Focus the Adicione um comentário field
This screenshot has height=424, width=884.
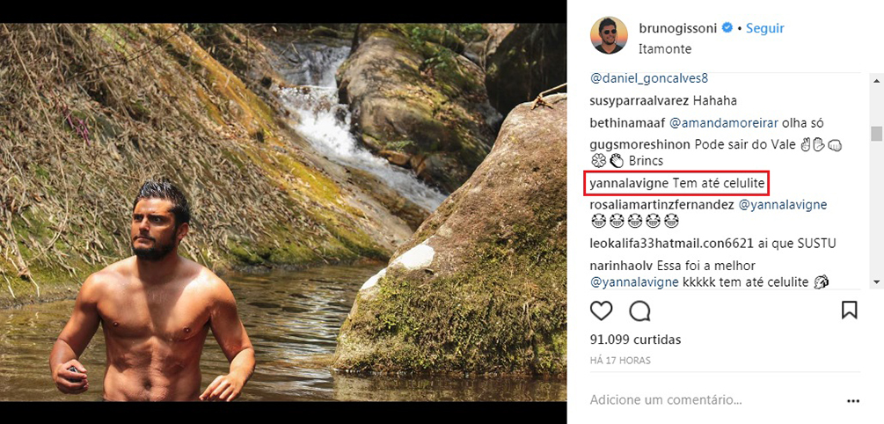tap(704, 399)
